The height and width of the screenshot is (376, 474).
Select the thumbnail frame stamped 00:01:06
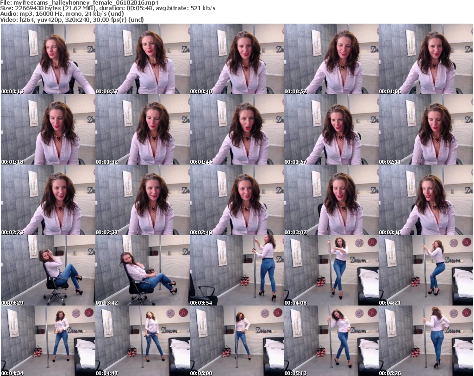426,59
